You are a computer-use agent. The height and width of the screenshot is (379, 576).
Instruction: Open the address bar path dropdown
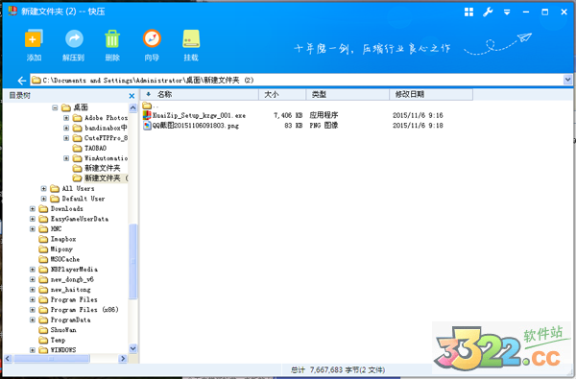click(x=567, y=80)
